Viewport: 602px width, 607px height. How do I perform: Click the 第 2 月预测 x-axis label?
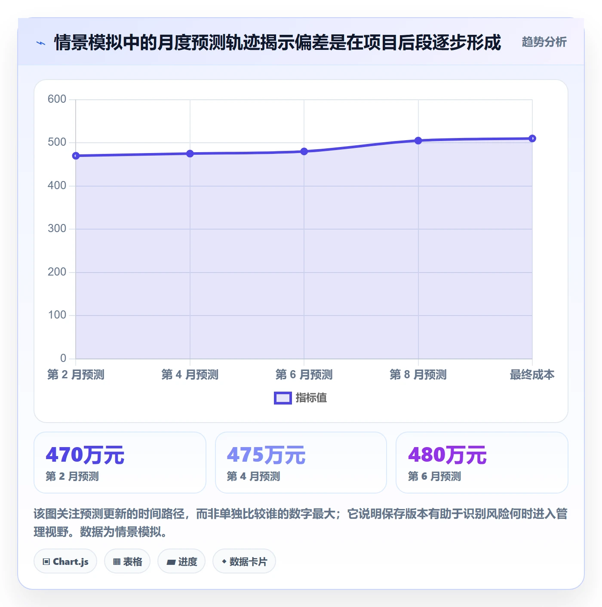coord(76,375)
